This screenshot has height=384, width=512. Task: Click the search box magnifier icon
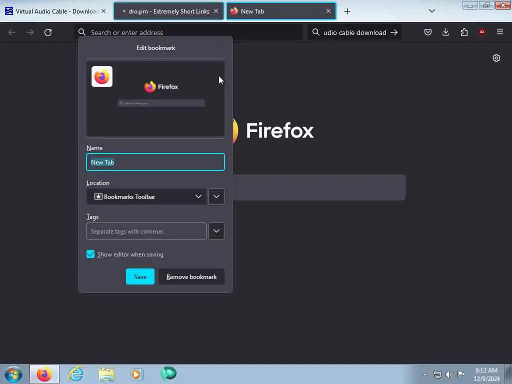click(316, 32)
